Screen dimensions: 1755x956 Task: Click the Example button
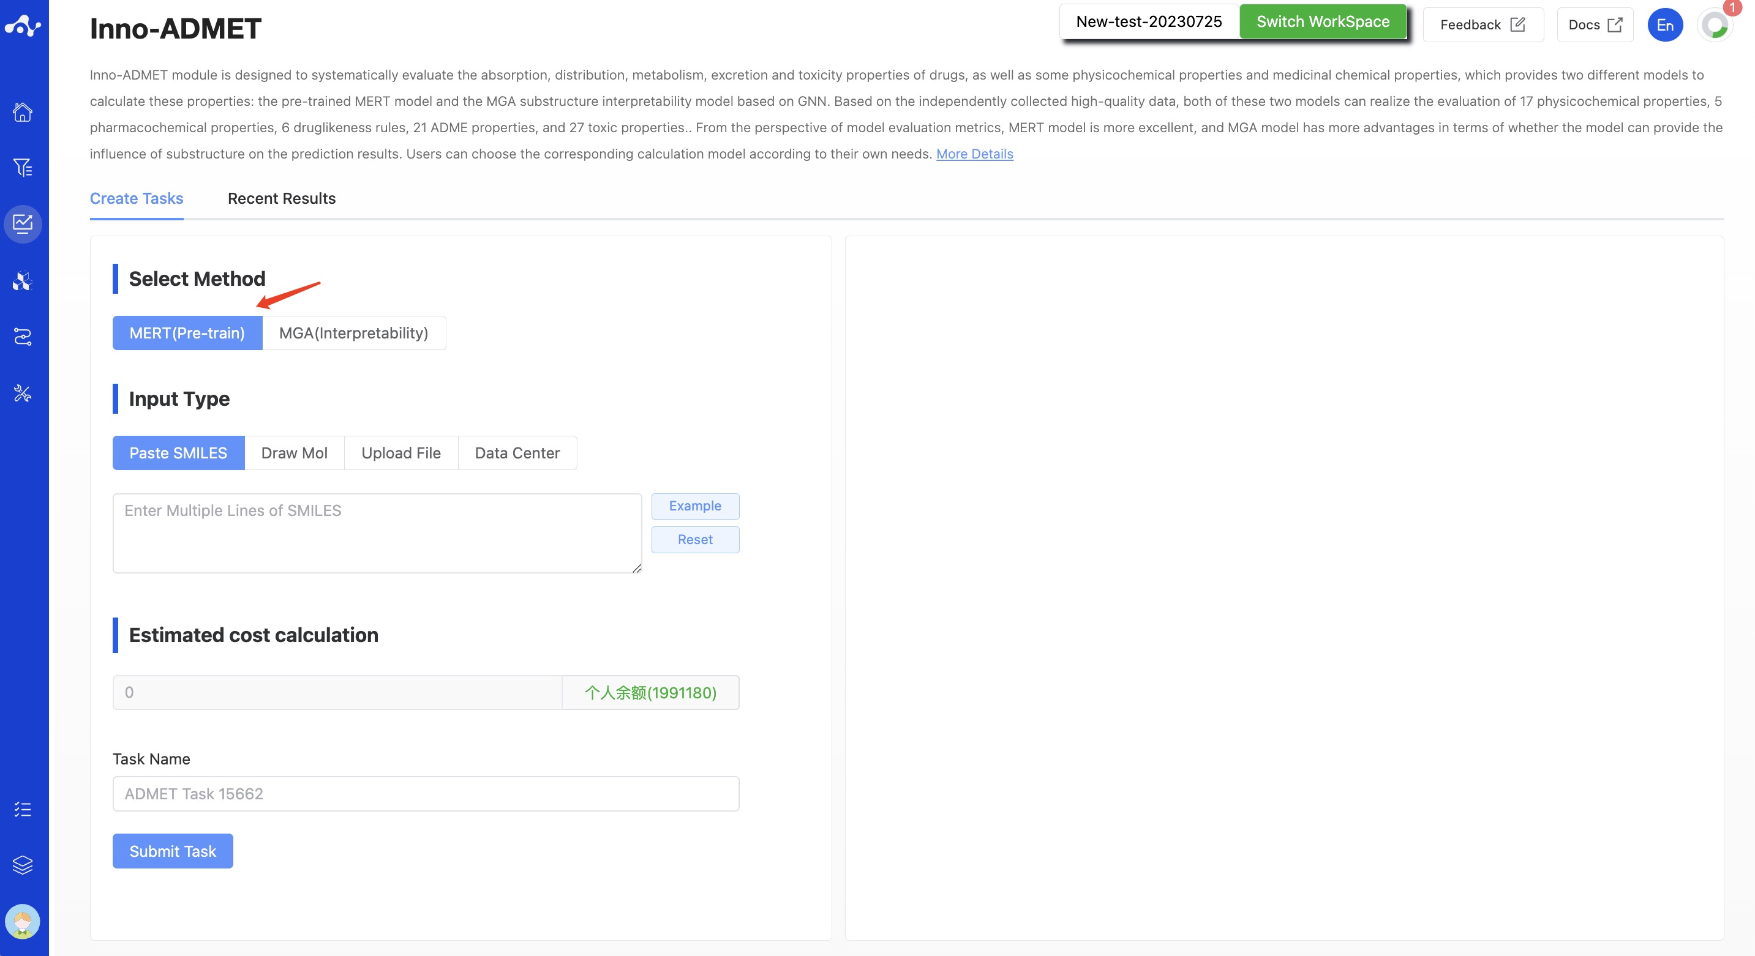click(x=695, y=506)
